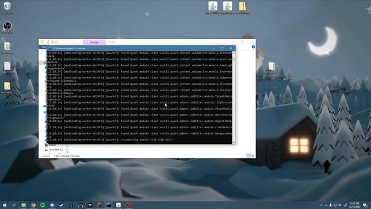Close the Command Prompt window
Viewport: 371px width, 209px height.
pyautogui.click(x=231, y=48)
